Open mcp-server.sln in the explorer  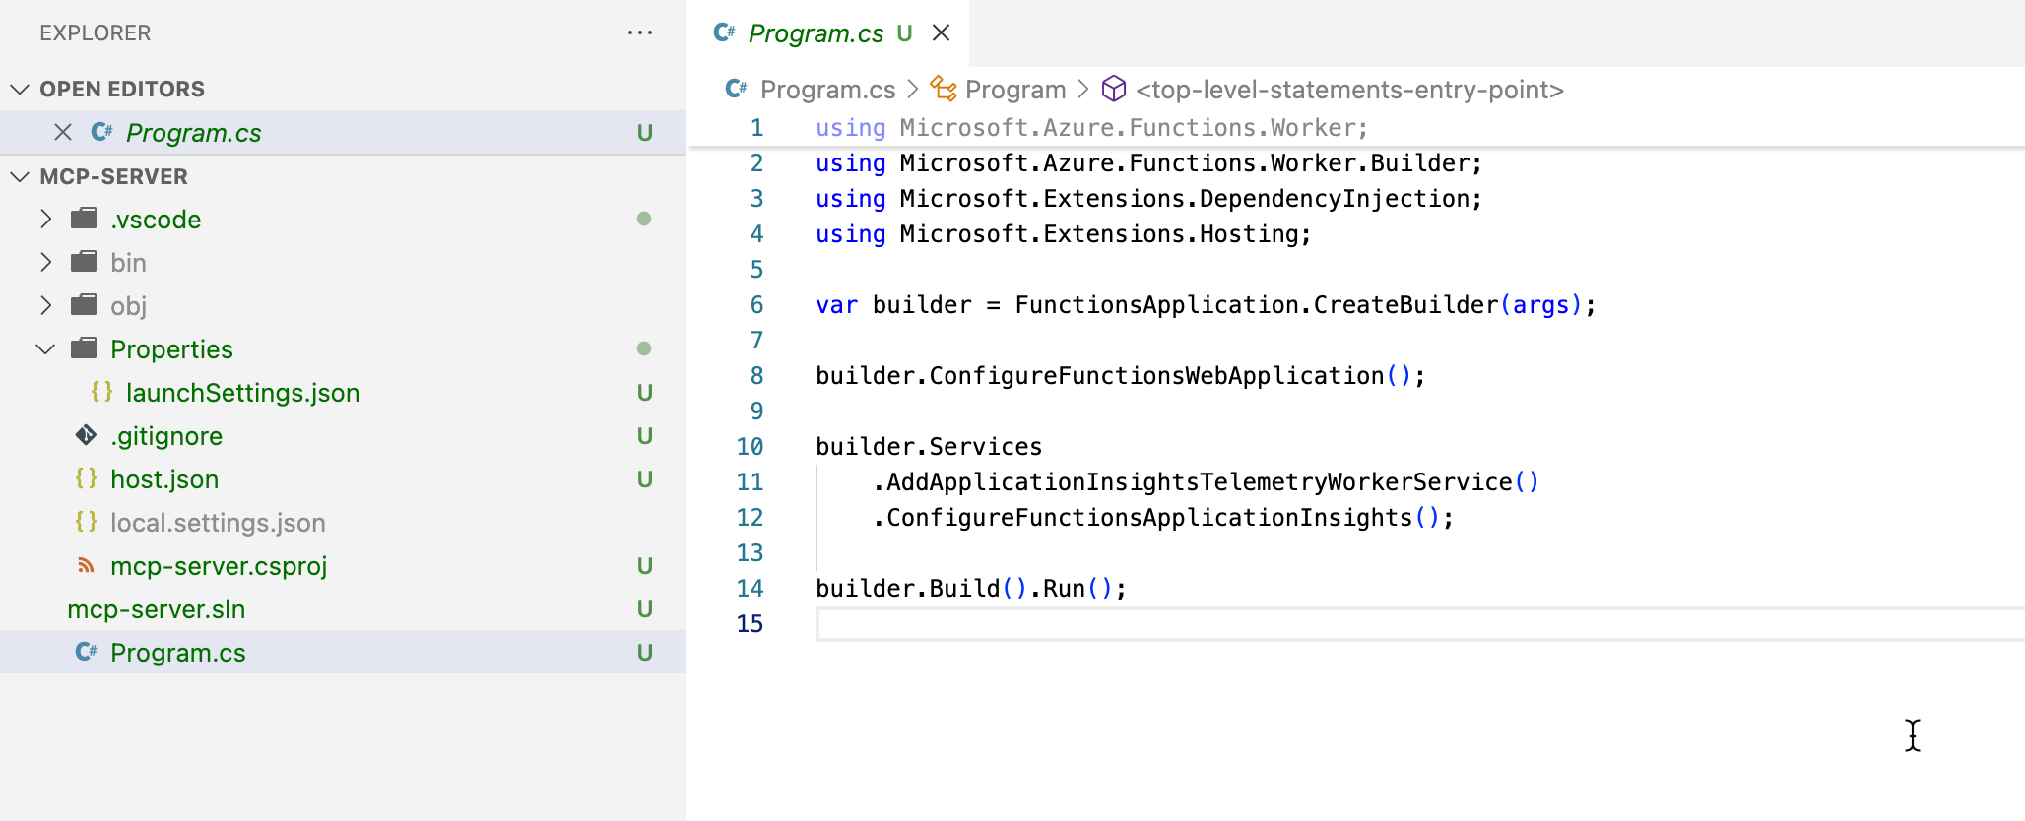click(156, 608)
